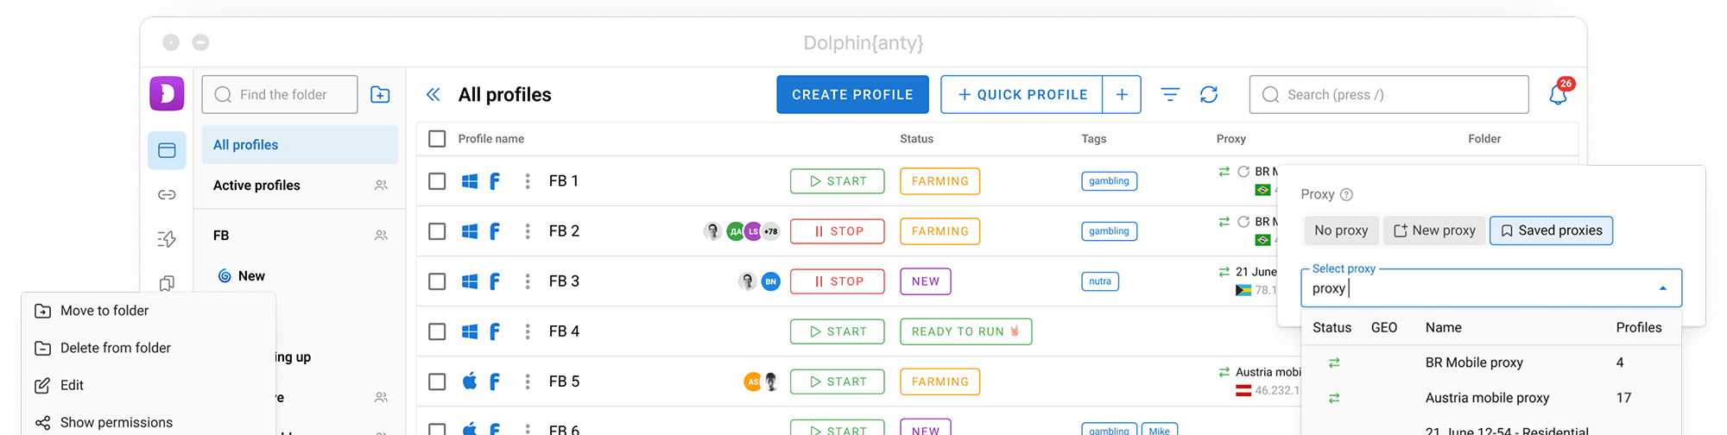Click the FARMING status label of FB 1
This screenshot has height=435, width=1727.
939,181
